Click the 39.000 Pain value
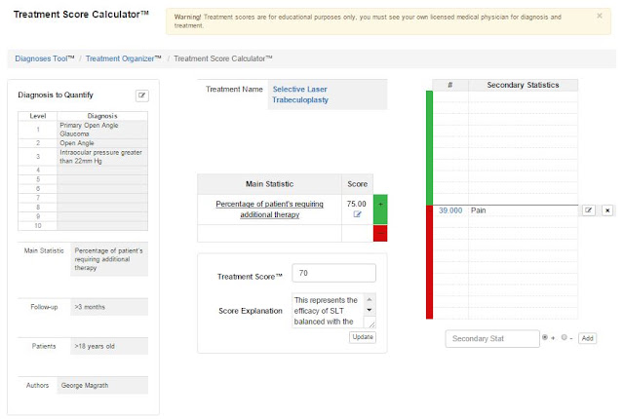 [450, 210]
